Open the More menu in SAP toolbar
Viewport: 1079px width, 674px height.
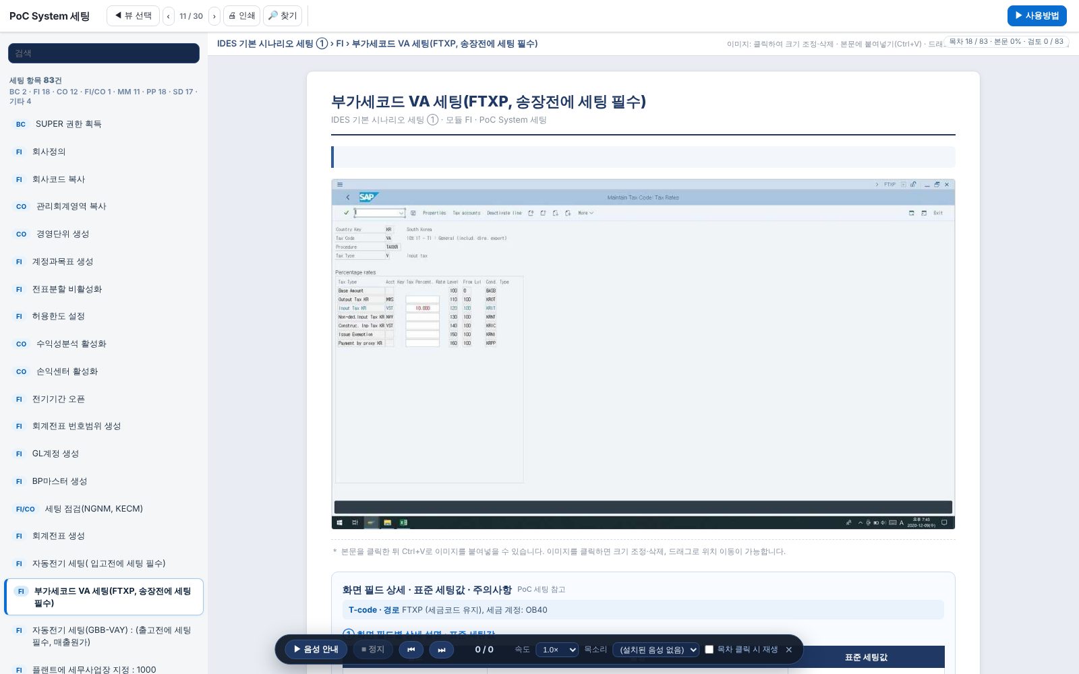point(585,213)
